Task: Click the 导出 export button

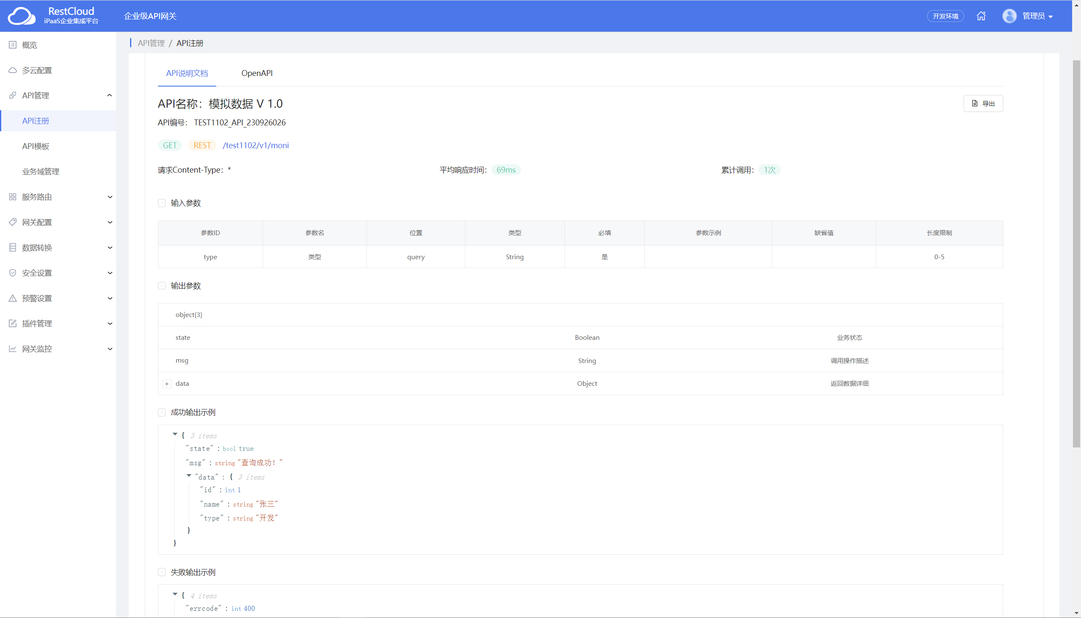Action: (983, 103)
